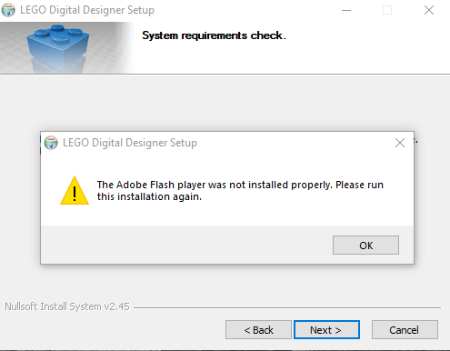The image size is (450, 351).
Task: Click the greyed-out maximize button
Action: coord(387,10)
